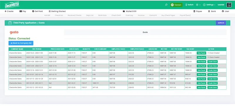
Task: View Payroll for period 2021-02-12 - 2021-02-25
Action: [201, 88]
